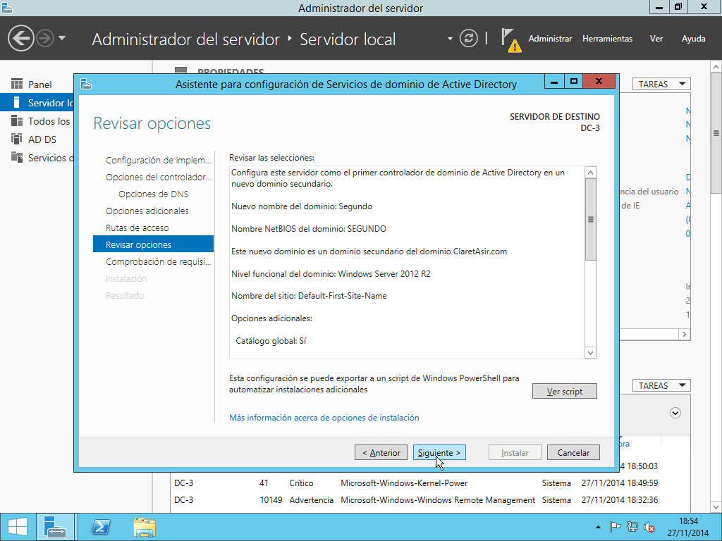Open the Ayuda menu

pyautogui.click(x=694, y=39)
